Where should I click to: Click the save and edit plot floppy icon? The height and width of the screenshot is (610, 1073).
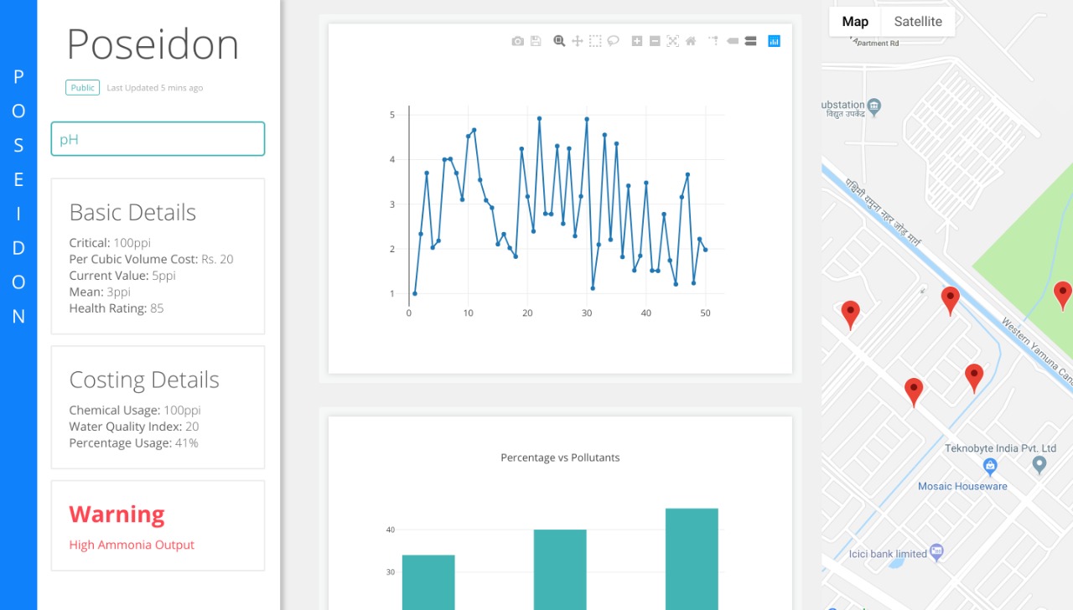coord(536,41)
